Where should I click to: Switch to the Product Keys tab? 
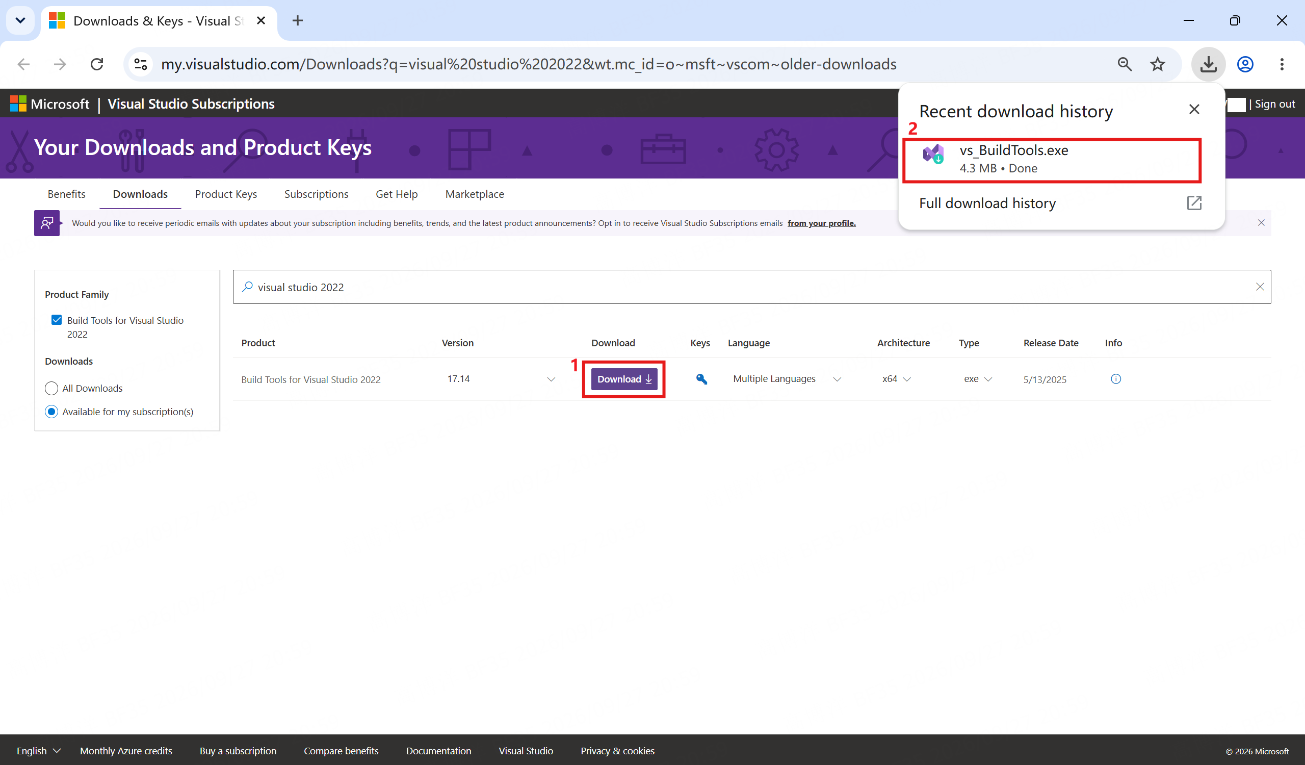tap(226, 194)
